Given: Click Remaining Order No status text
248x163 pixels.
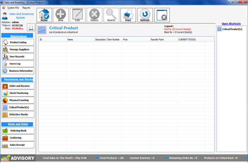Looking at the screenshot, I should click(x=183, y=158).
